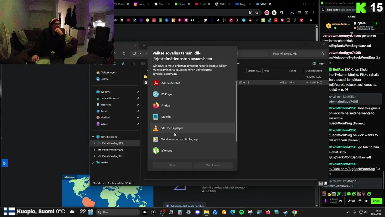Show hidden system tray icons
The image size is (385, 217).
348,212
